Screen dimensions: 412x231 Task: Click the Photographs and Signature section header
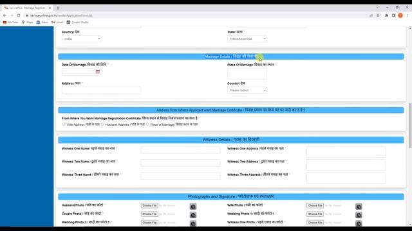[x=231, y=197]
